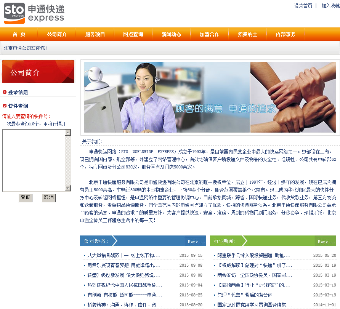Click the 加入收藏 link

coord(330,6)
